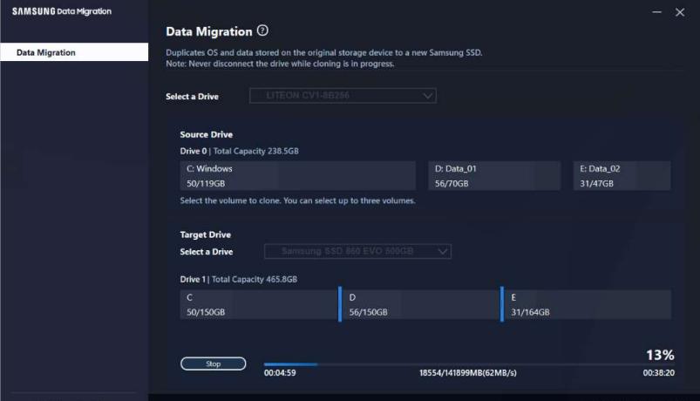Image resolution: width=700 pixels, height=401 pixels.
Task: Click the target E partition 31/164GB
Action: click(x=587, y=304)
